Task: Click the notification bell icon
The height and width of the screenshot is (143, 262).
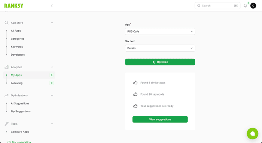Action: click(245, 6)
